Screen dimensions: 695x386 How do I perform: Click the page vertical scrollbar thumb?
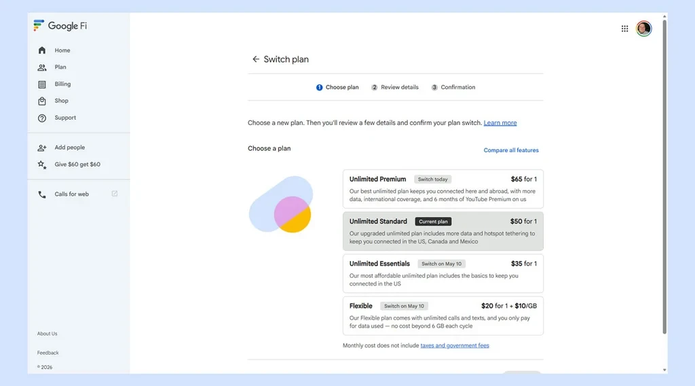pos(664,177)
